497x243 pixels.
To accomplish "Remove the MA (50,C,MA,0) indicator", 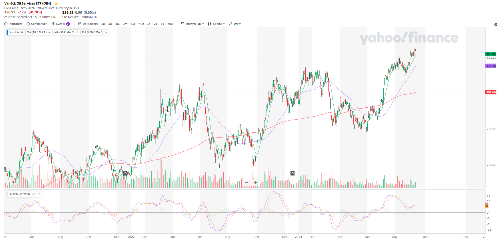I will 77,32.
